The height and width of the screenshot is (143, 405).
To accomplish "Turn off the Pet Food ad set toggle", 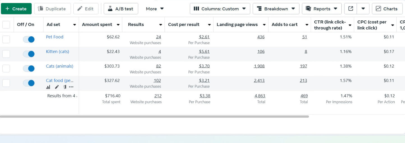I will tap(29, 39).
